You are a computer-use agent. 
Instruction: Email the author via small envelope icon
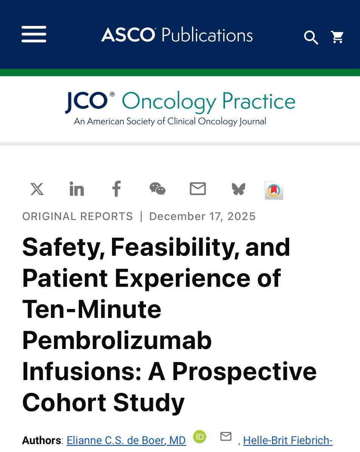(x=226, y=437)
